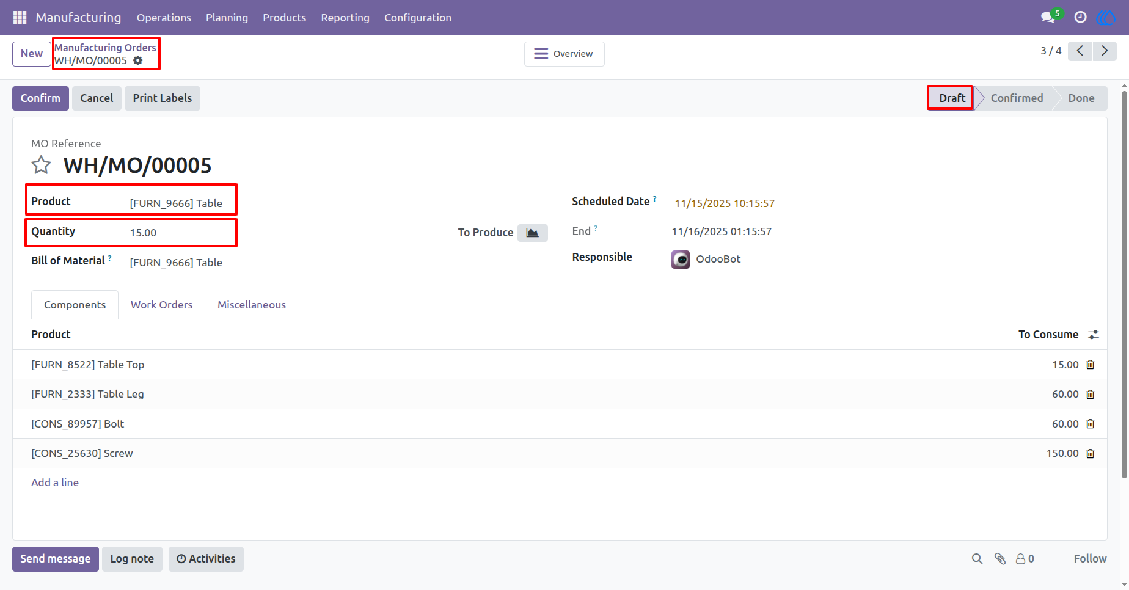Open the forecast chart icon near To Produce
1129x590 pixels.
coord(532,233)
